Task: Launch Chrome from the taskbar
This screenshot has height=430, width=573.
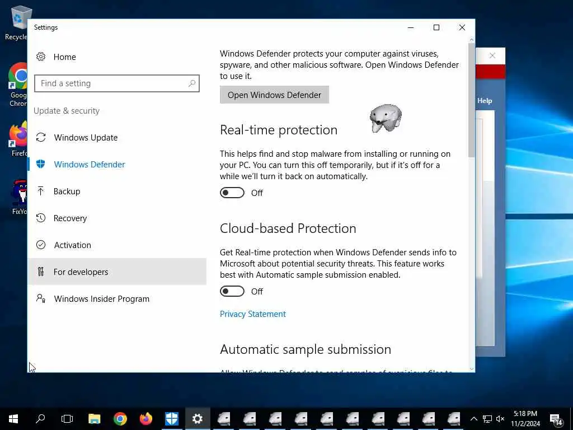Action: click(120, 419)
